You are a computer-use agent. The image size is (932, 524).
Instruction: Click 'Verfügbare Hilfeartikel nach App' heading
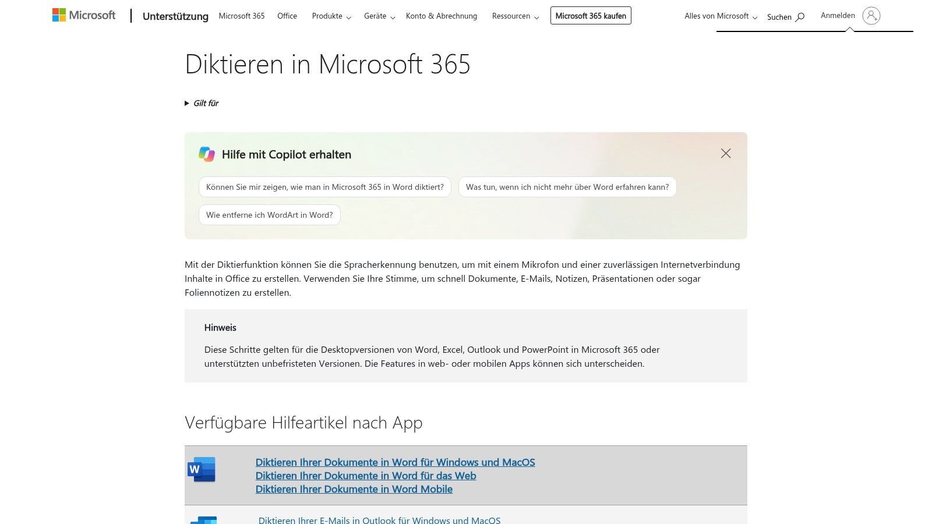[303, 423]
